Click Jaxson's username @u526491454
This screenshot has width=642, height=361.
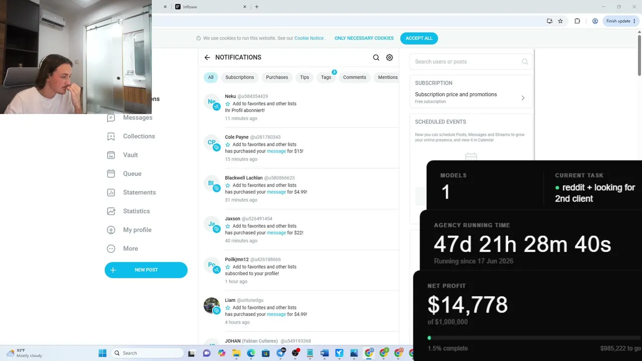[x=257, y=219]
